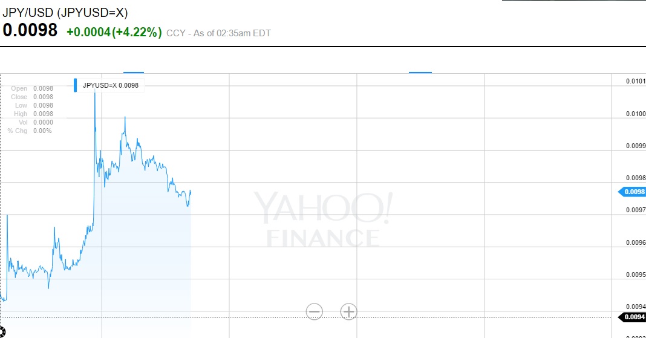Click the High row in the chart readout

point(31,114)
